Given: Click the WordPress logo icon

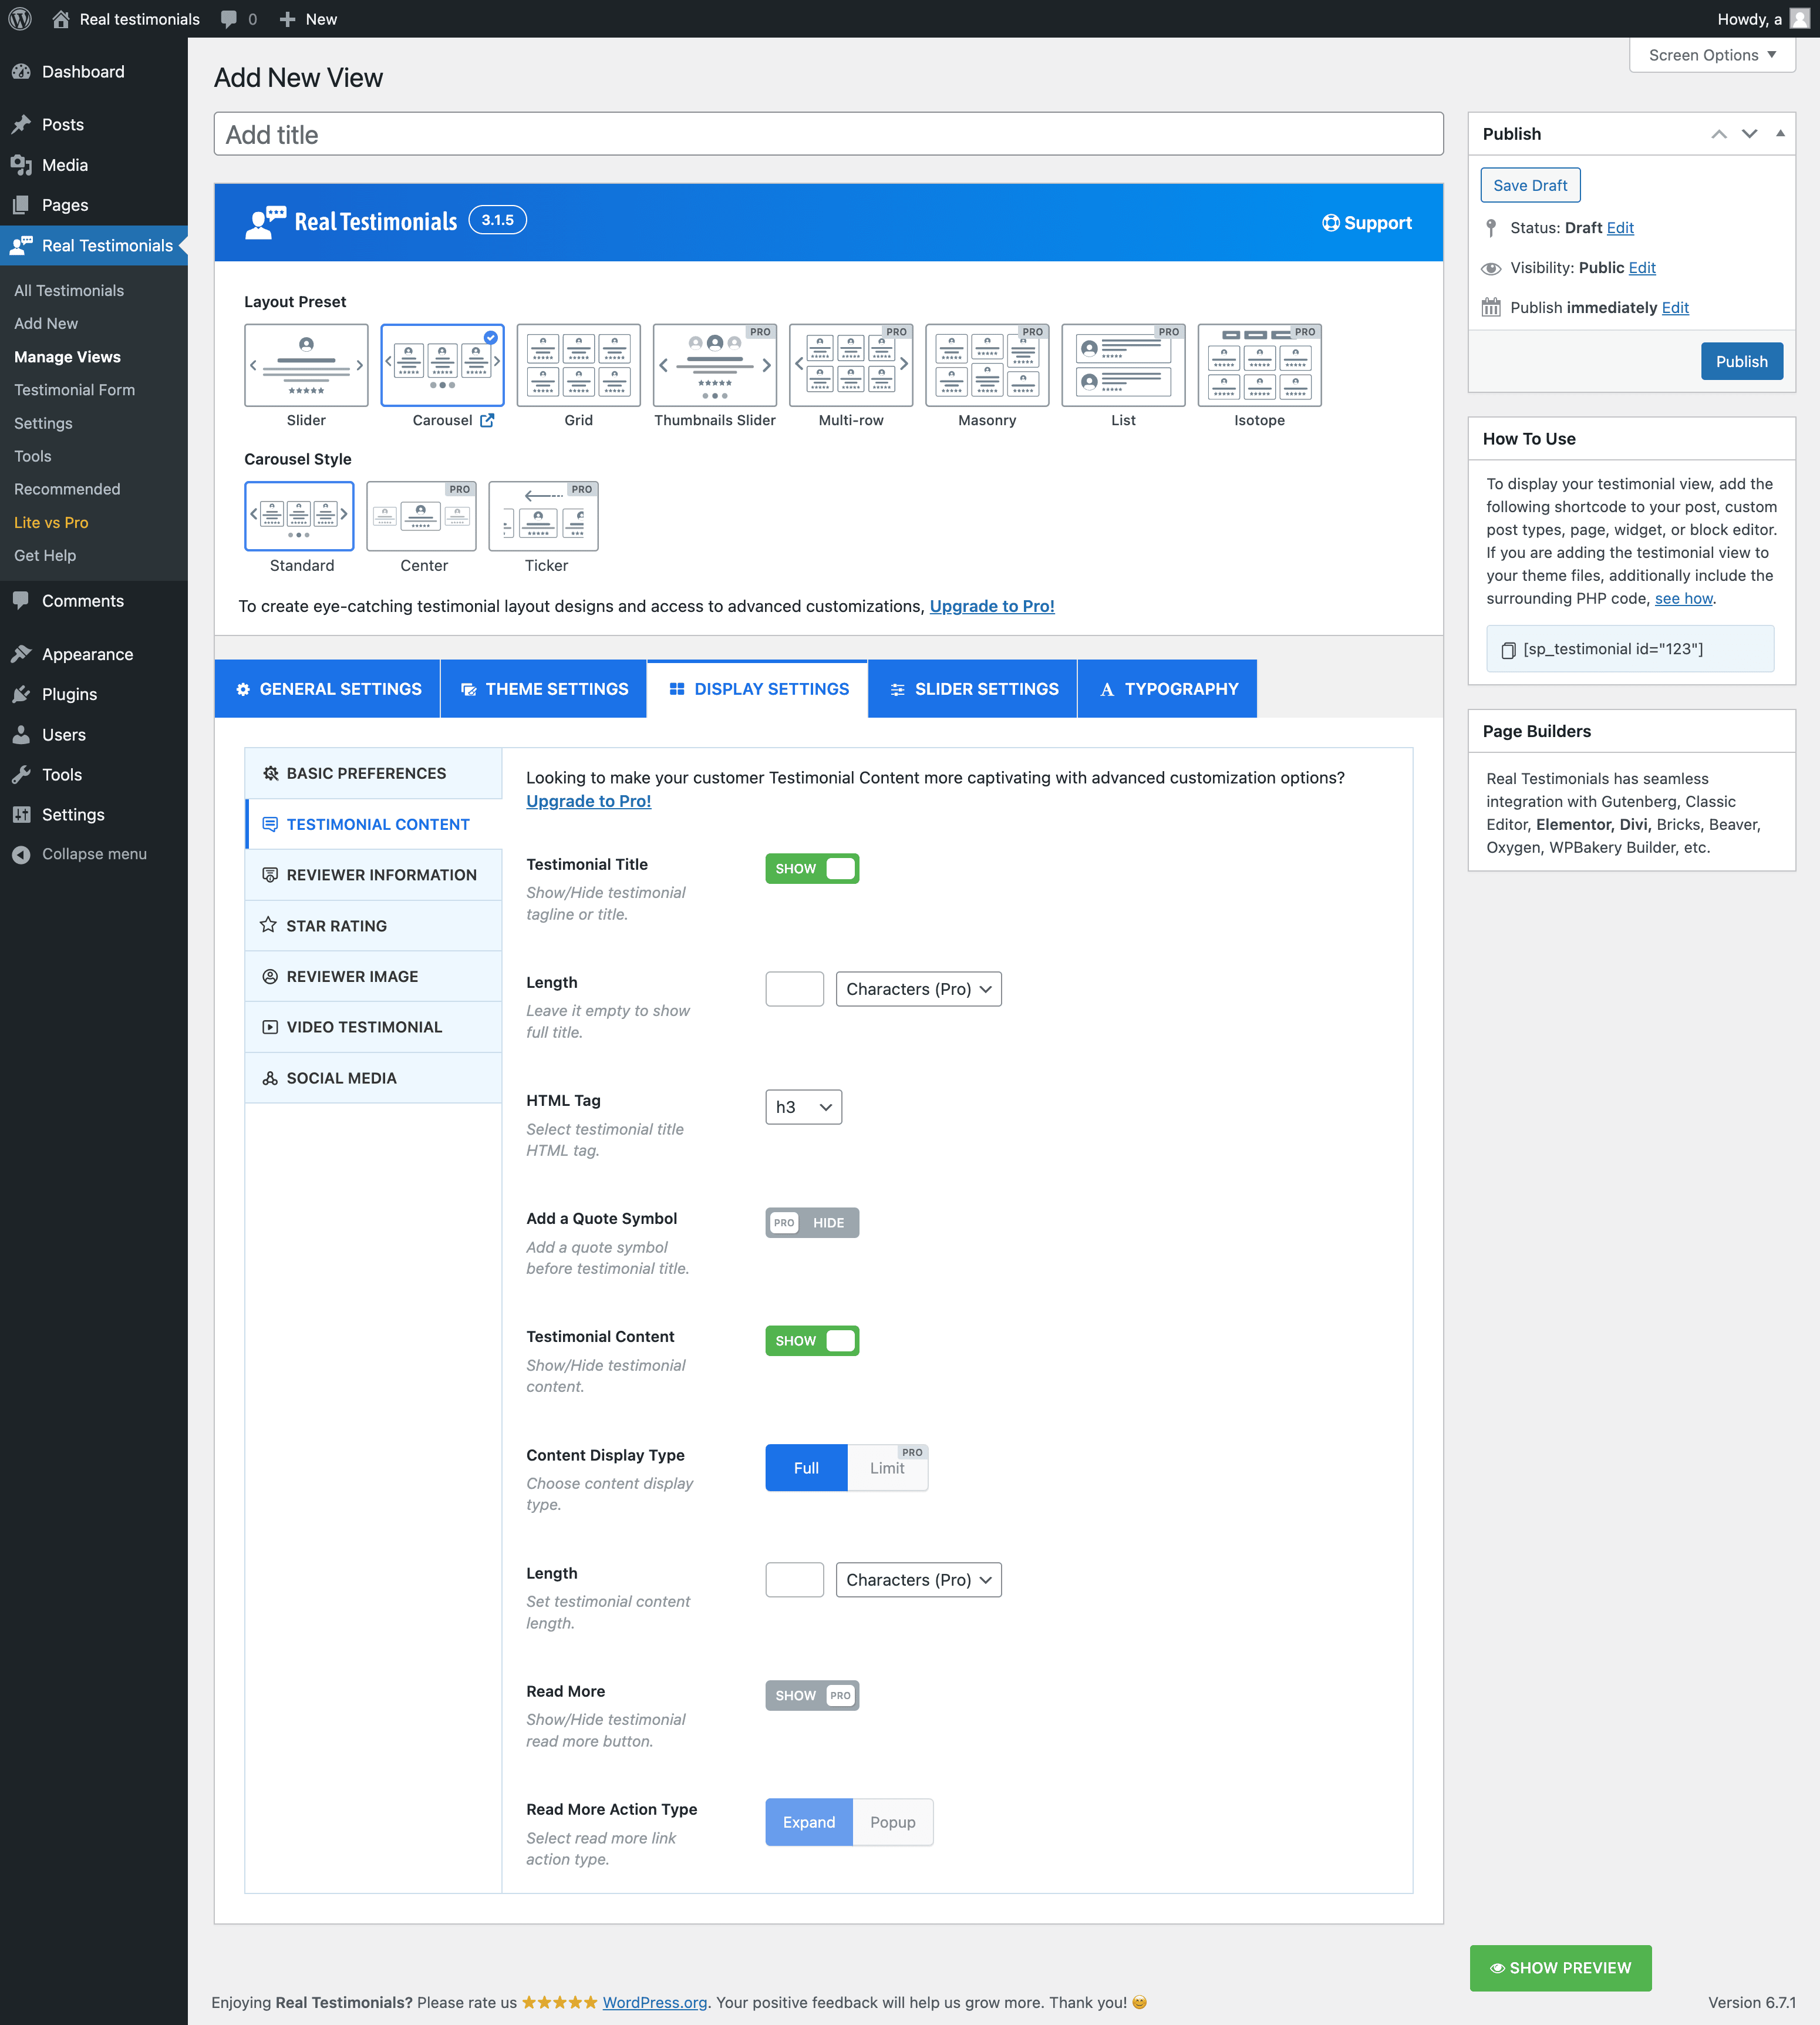Looking at the screenshot, I should 20,19.
